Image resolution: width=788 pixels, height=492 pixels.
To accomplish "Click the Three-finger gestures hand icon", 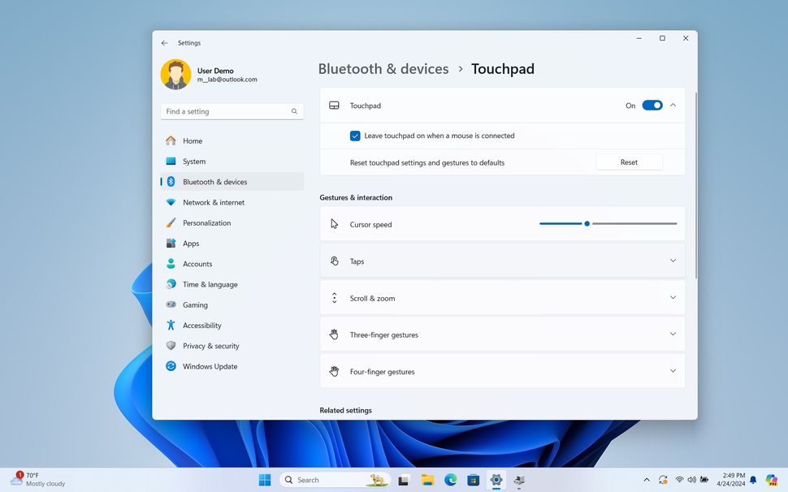I will [x=333, y=334].
